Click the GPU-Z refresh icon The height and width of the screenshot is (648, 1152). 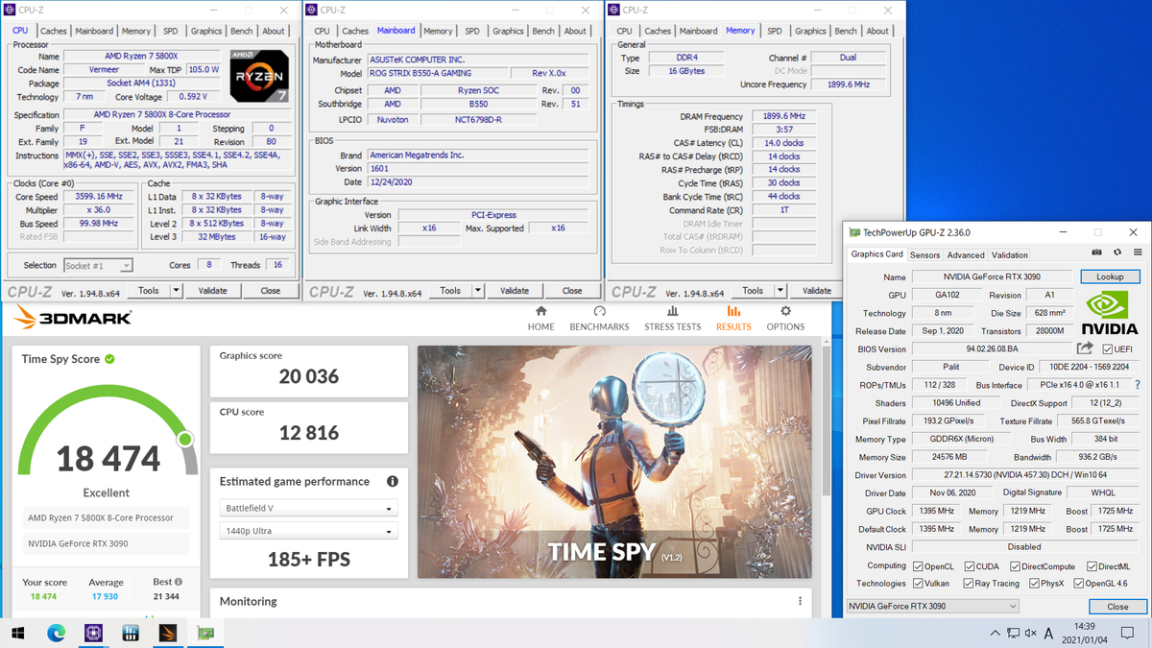(x=1117, y=254)
